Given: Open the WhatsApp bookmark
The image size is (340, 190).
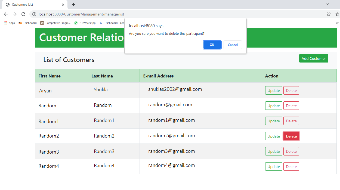Looking at the screenshot, I should [76, 23].
